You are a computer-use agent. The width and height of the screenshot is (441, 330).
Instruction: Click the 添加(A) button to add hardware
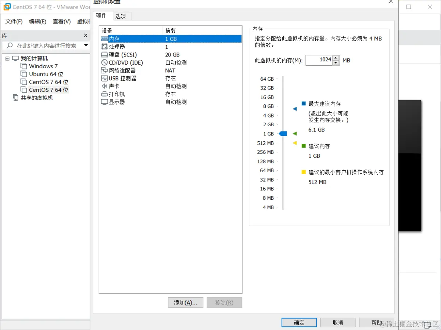pos(185,302)
